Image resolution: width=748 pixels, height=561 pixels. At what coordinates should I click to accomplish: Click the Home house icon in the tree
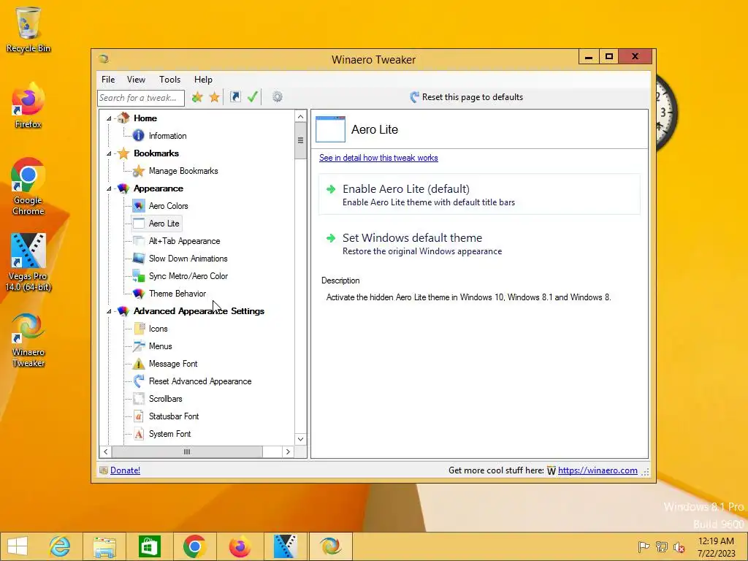pos(123,118)
